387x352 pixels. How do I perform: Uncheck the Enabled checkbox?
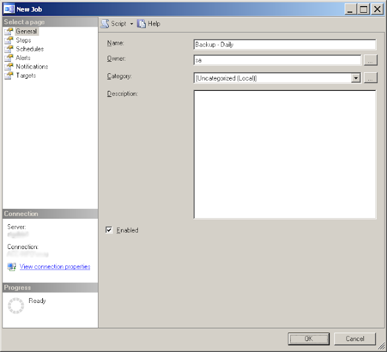coord(109,230)
